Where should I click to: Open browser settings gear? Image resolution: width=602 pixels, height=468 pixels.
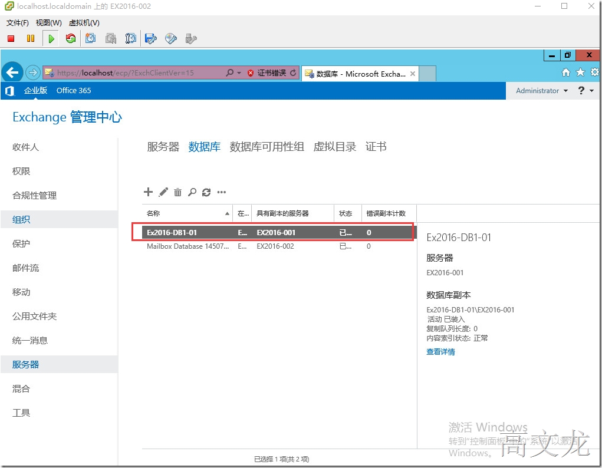(595, 72)
